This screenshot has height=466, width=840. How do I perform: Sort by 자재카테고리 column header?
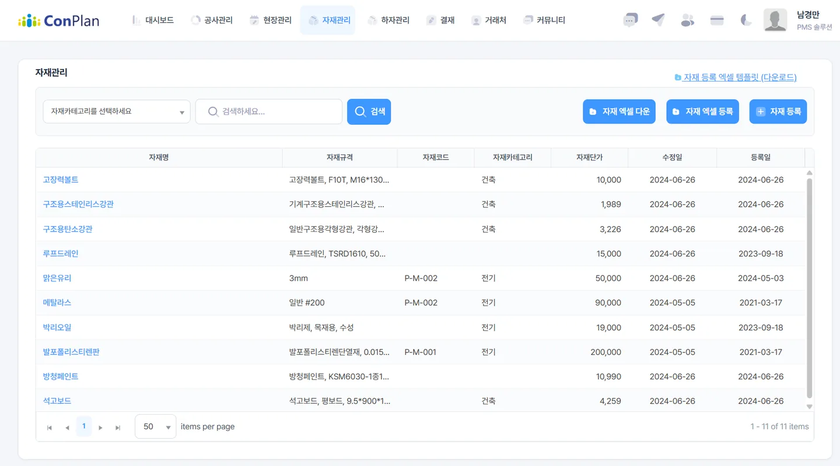tap(513, 157)
